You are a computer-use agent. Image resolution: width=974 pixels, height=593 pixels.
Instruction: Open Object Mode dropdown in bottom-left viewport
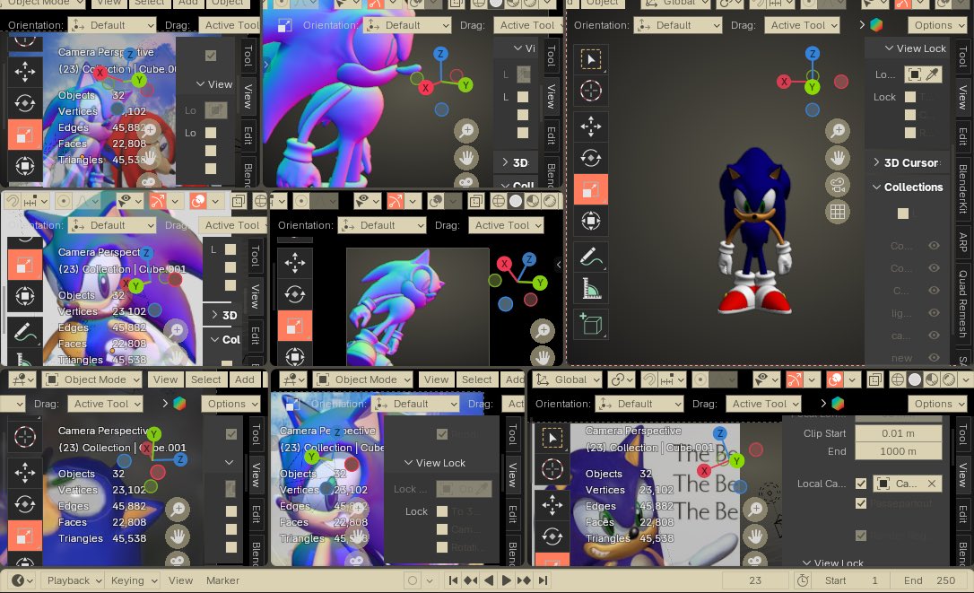(x=92, y=379)
